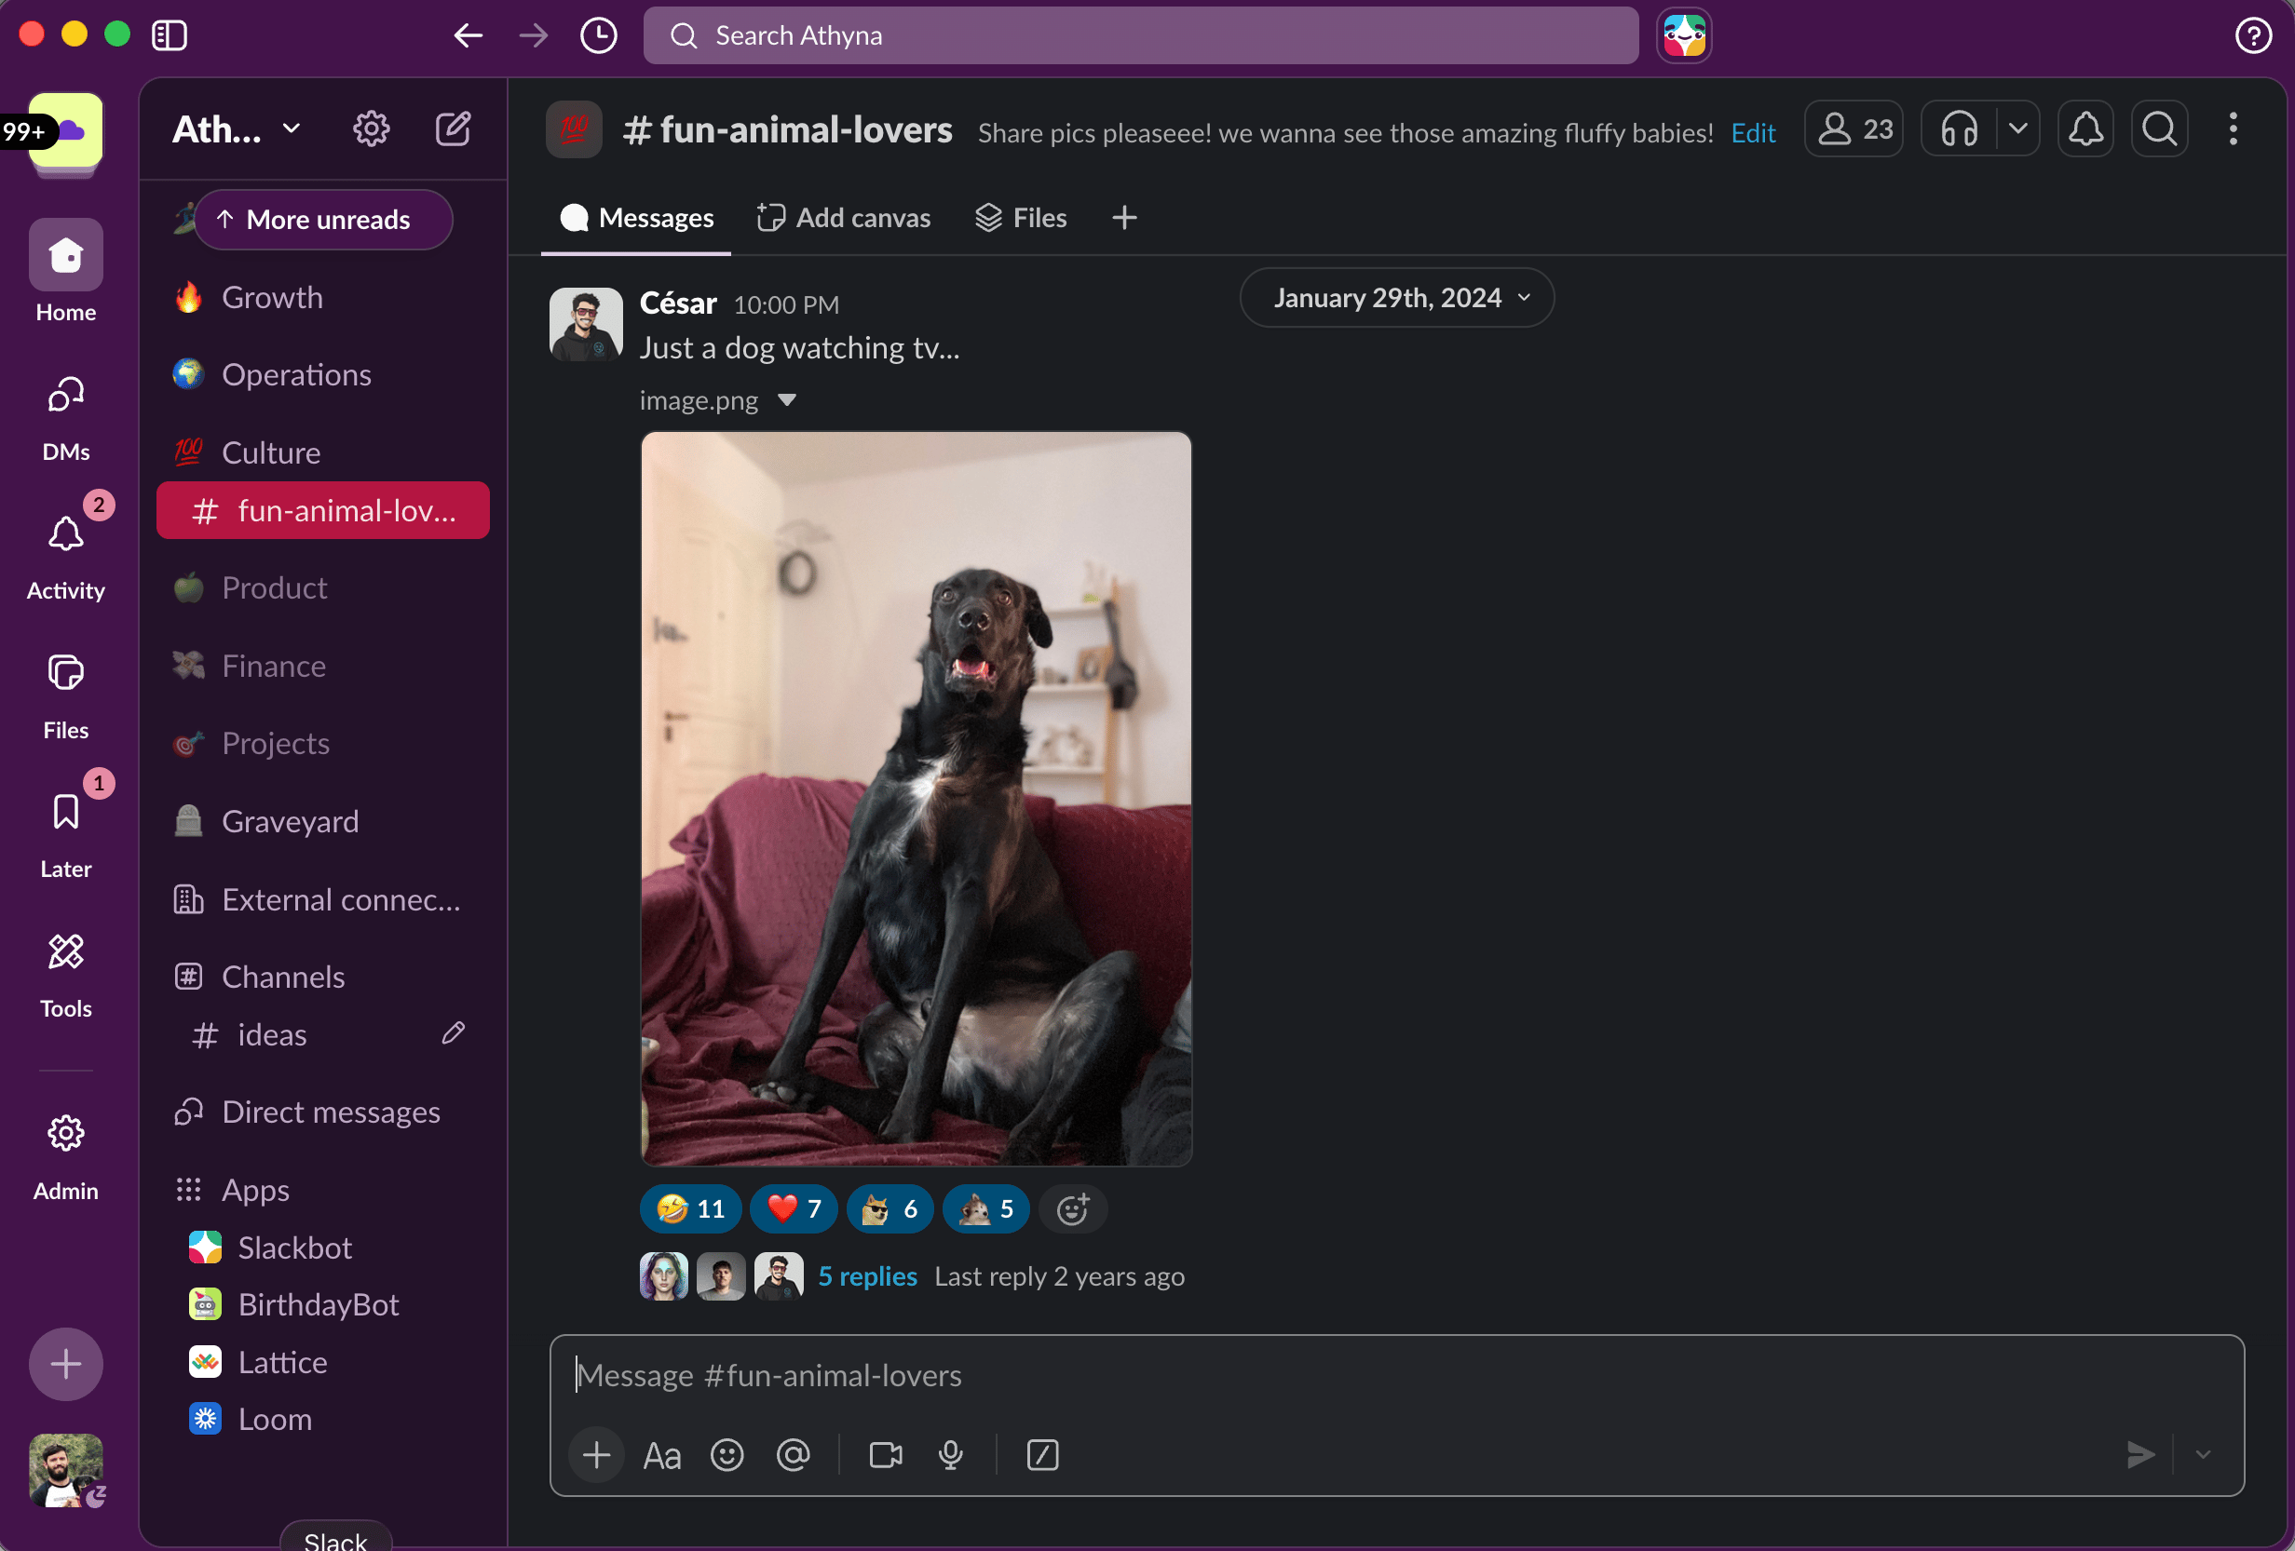Toggle the laughing emoji reaction
This screenshot has width=2295, height=1551.
pyautogui.click(x=690, y=1208)
